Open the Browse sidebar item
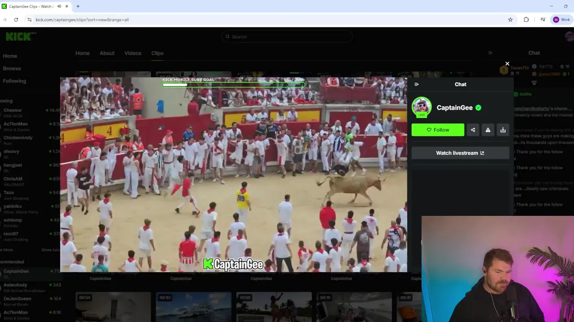This screenshot has height=322, width=574. (12, 68)
